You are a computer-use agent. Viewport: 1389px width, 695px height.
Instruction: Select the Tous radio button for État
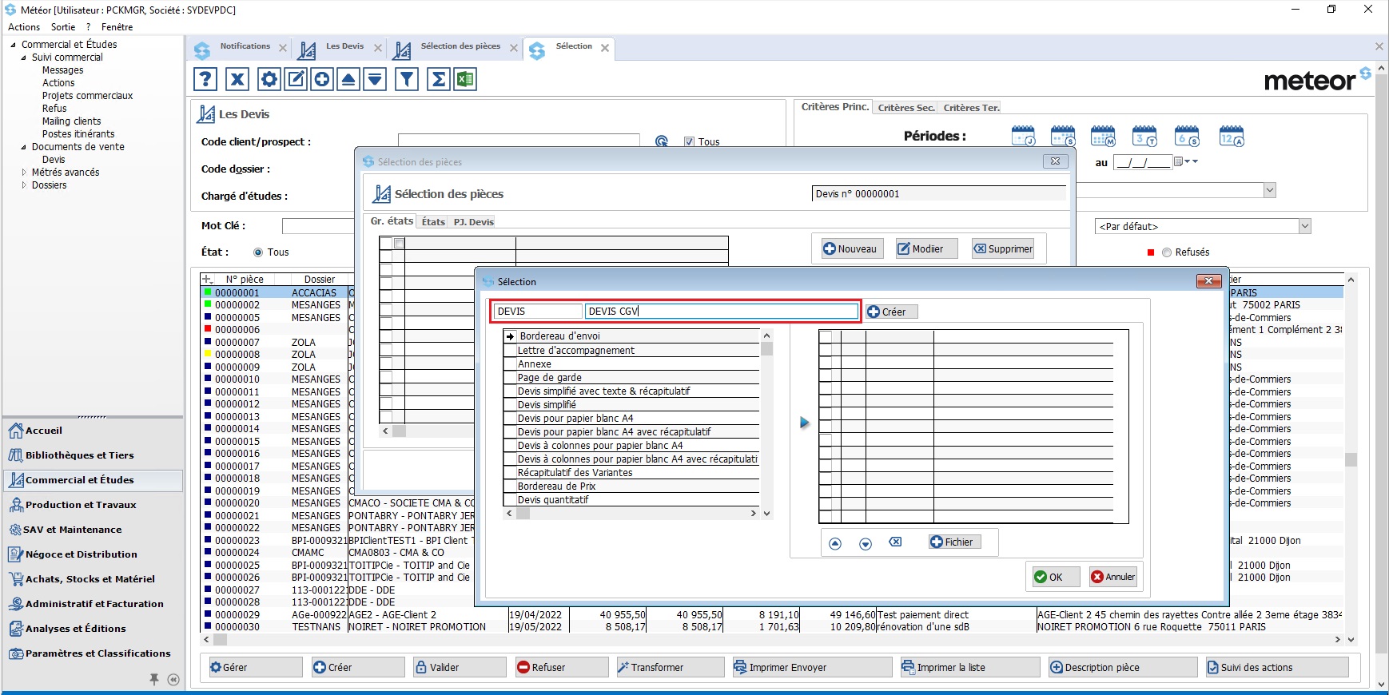tap(258, 252)
